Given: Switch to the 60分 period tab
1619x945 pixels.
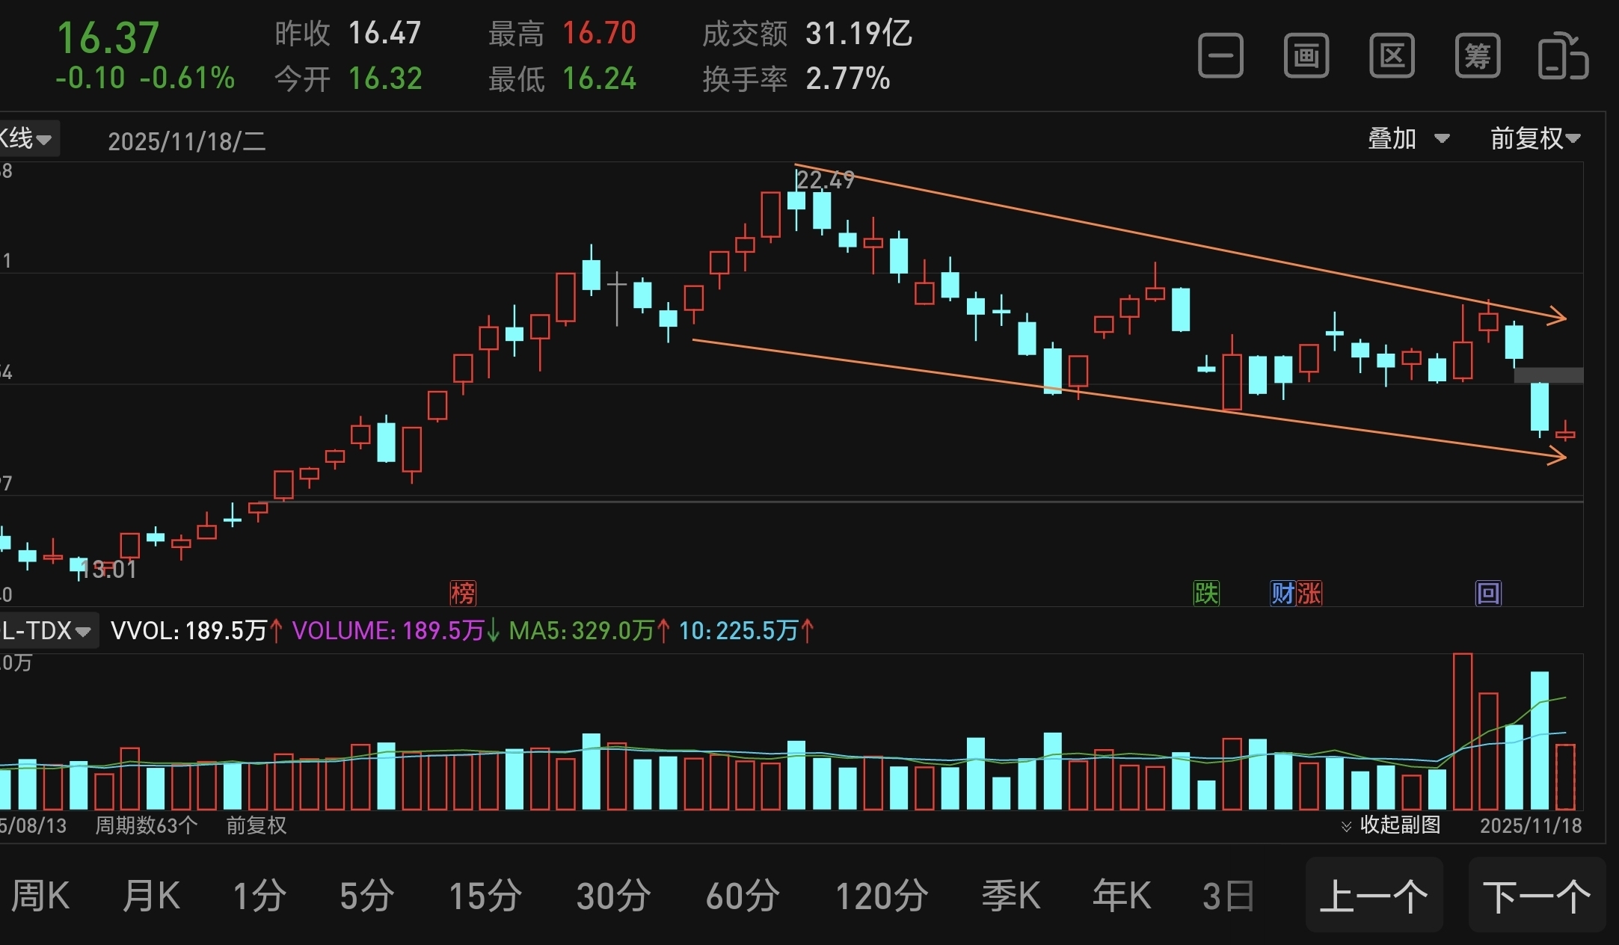Looking at the screenshot, I should click(743, 896).
